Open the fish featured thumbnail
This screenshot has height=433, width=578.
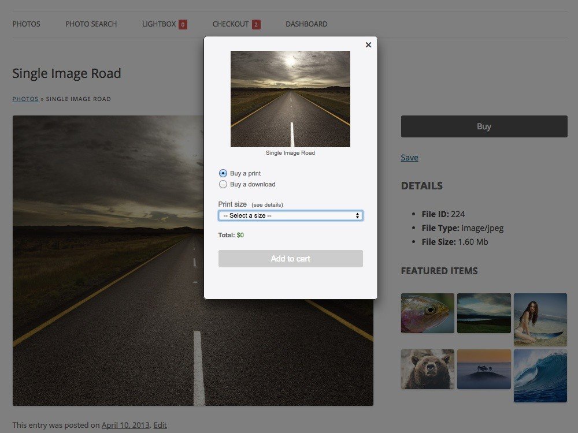pos(427,313)
